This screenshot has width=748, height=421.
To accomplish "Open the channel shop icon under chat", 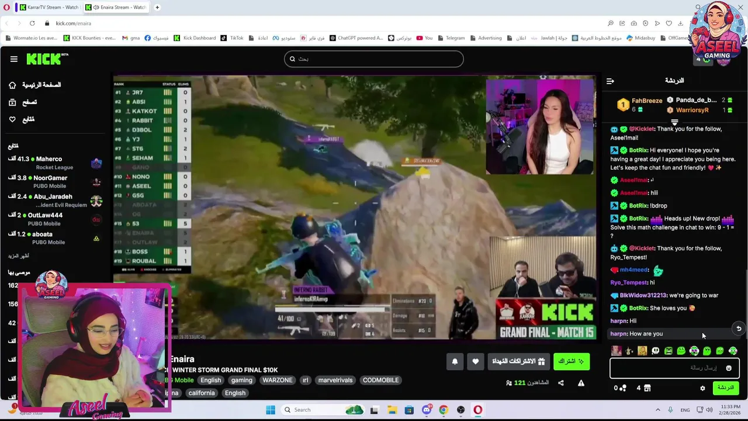I will 647,388.
